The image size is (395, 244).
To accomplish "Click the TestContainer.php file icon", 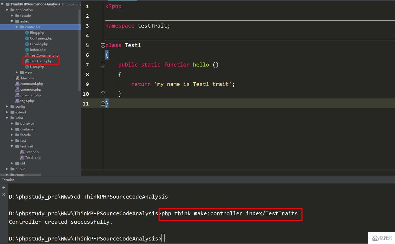I will tap(27, 55).
